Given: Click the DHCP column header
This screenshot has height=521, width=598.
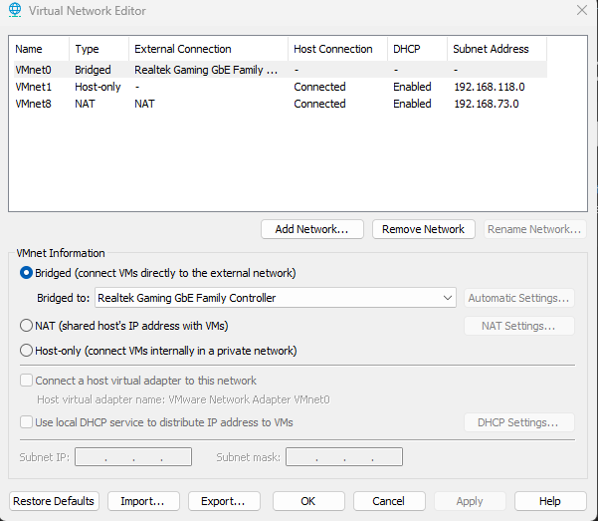Looking at the screenshot, I should point(418,49).
